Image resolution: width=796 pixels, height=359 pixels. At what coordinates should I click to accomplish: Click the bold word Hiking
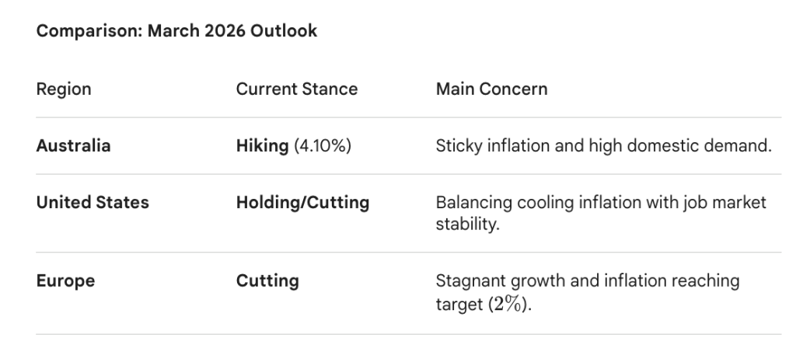262,146
